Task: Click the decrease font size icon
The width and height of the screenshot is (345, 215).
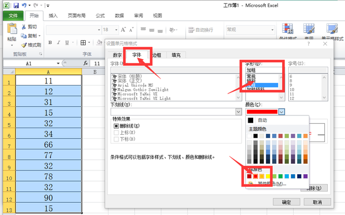Action: [131, 30]
